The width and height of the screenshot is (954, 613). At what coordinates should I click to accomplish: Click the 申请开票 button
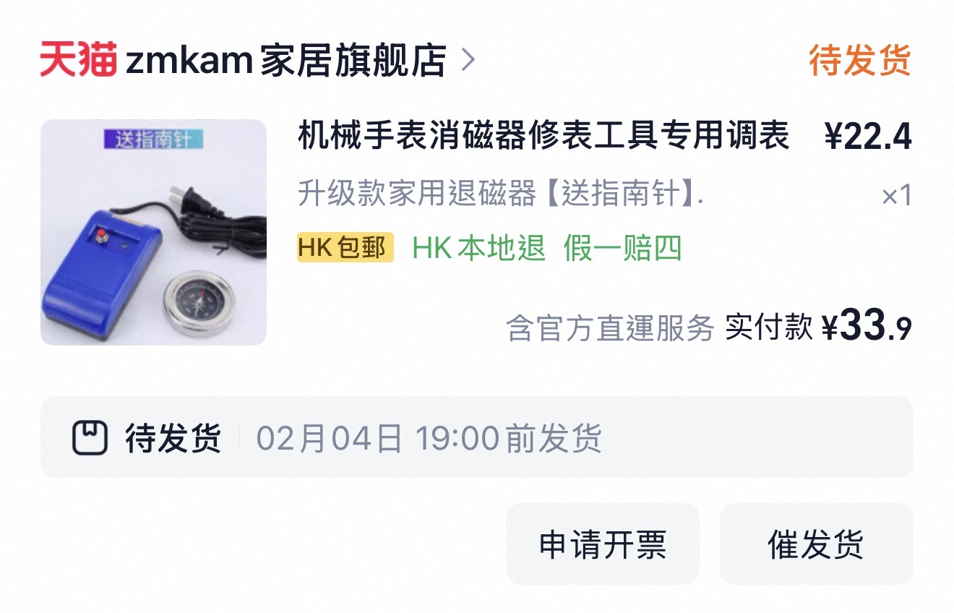[x=603, y=544]
